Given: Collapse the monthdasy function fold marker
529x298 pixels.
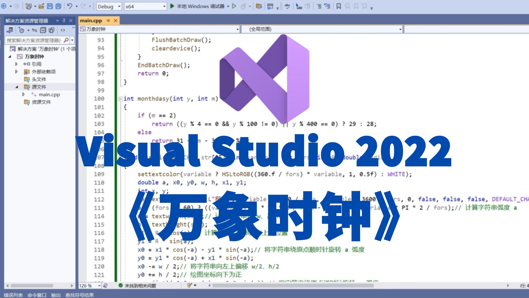Looking at the screenshot, I should [120, 99].
